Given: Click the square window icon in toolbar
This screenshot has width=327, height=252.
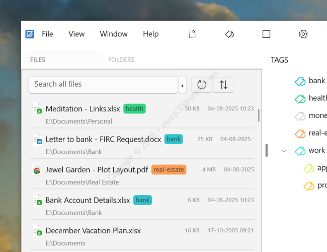Looking at the screenshot, I should pyautogui.click(x=266, y=34).
